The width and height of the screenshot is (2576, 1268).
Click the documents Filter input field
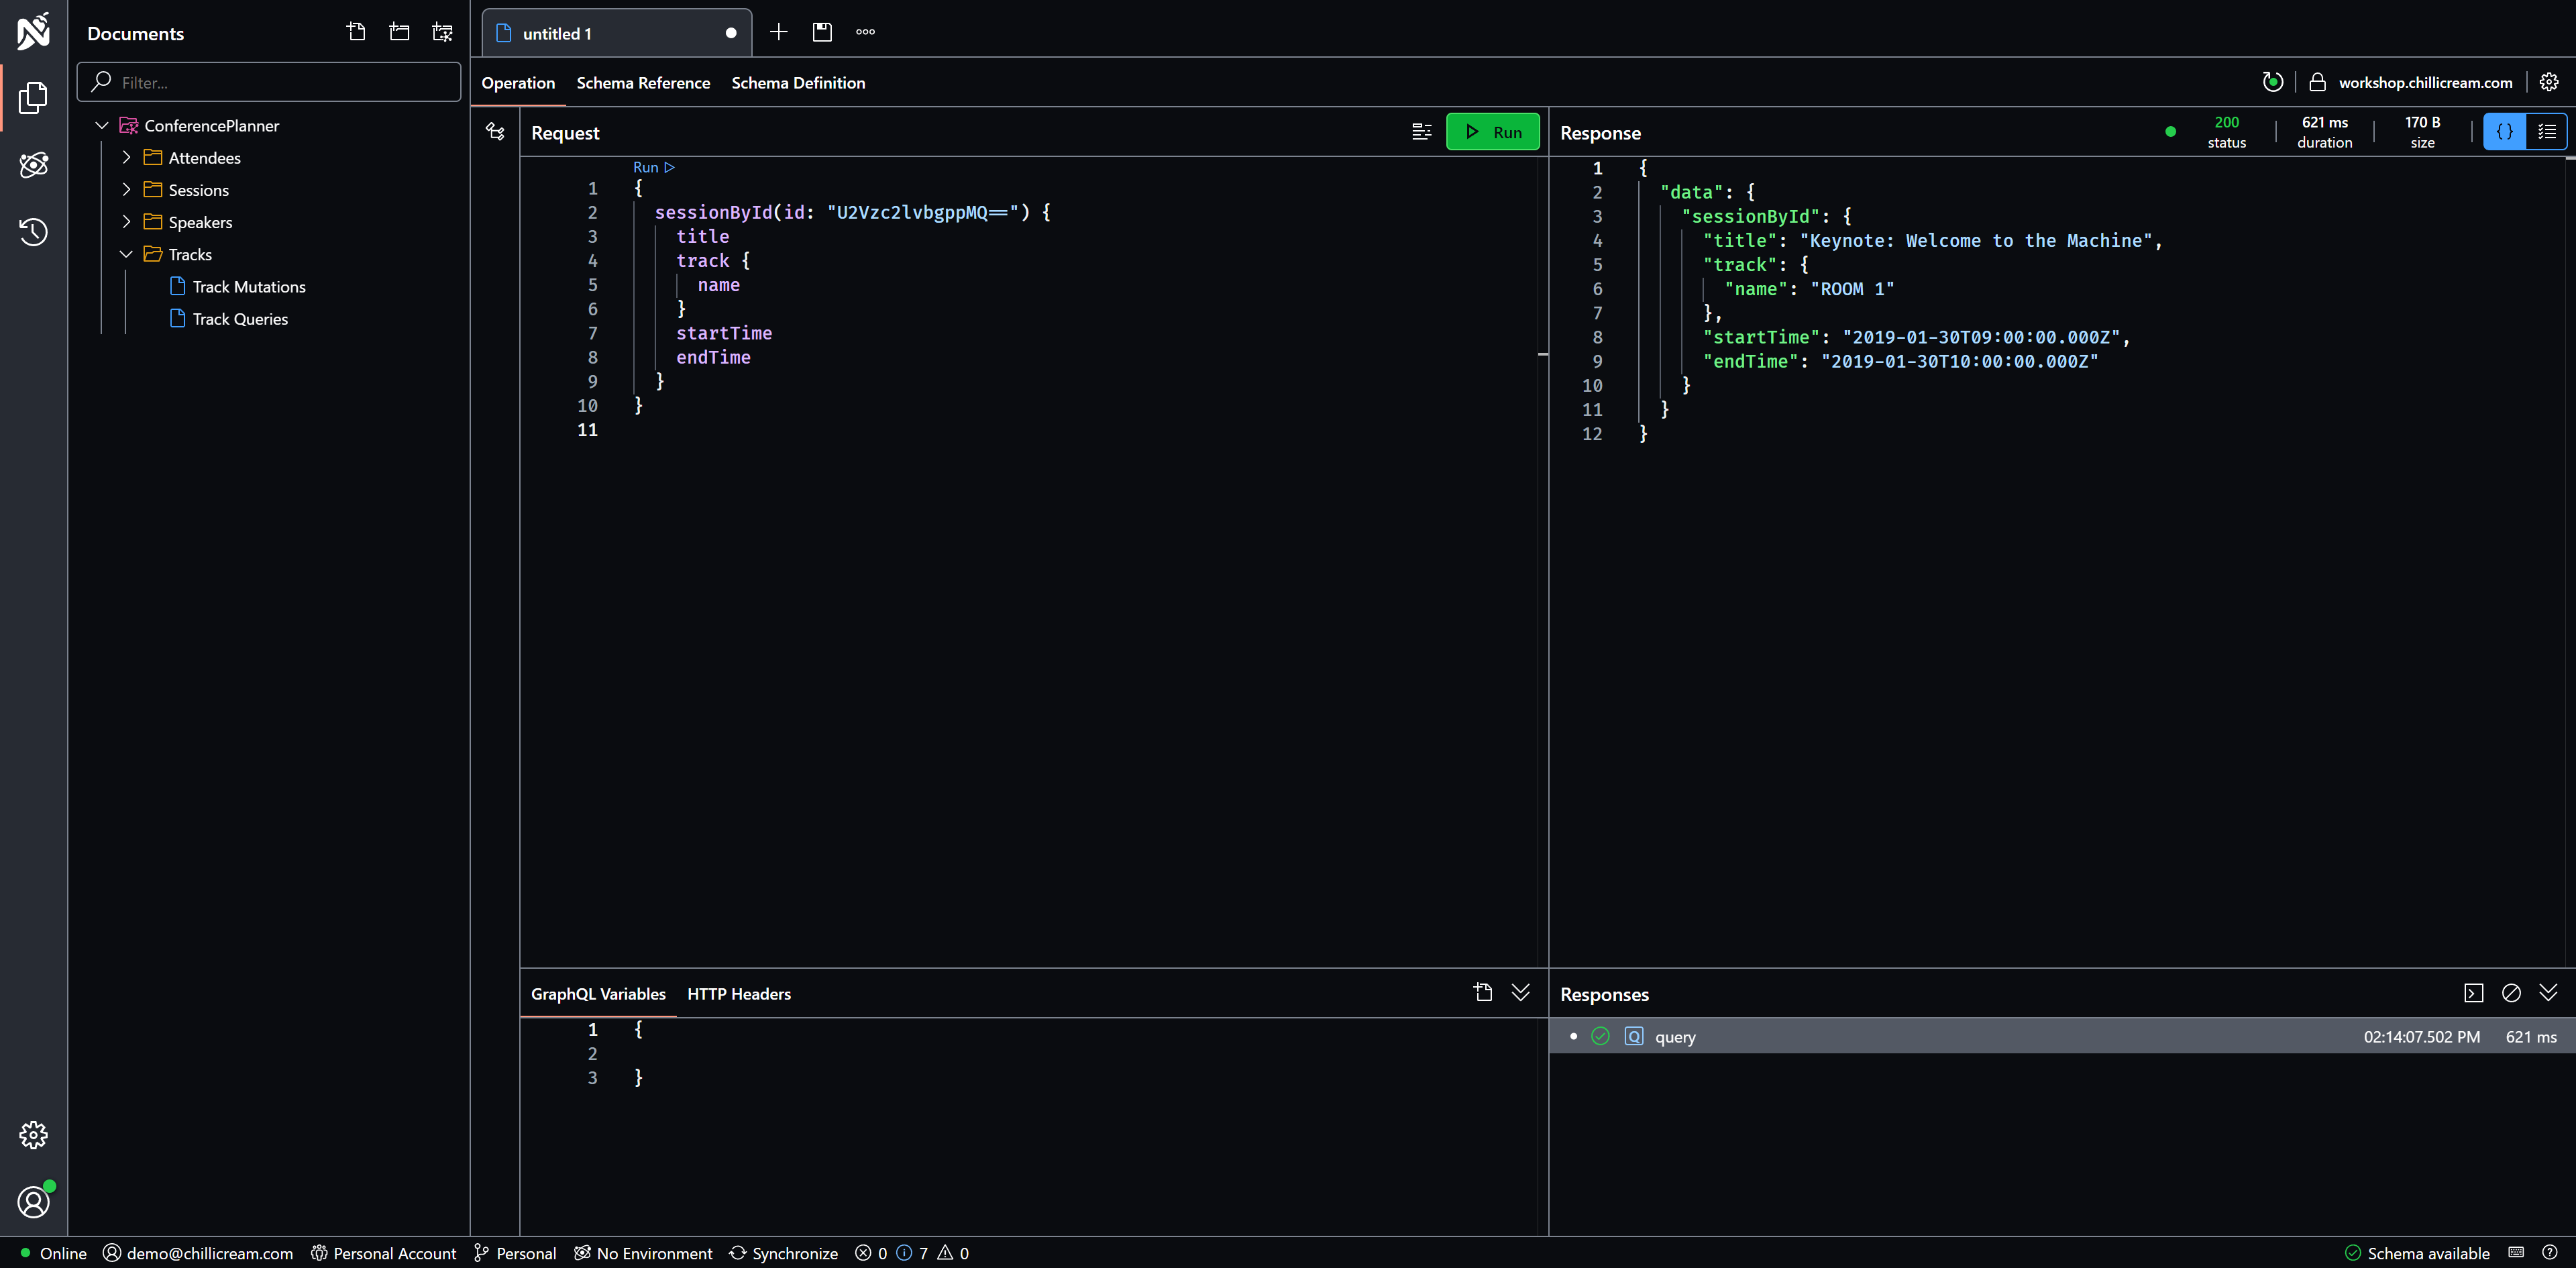click(280, 83)
